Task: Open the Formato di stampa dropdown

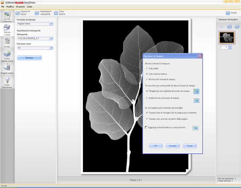Action: [51, 23]
